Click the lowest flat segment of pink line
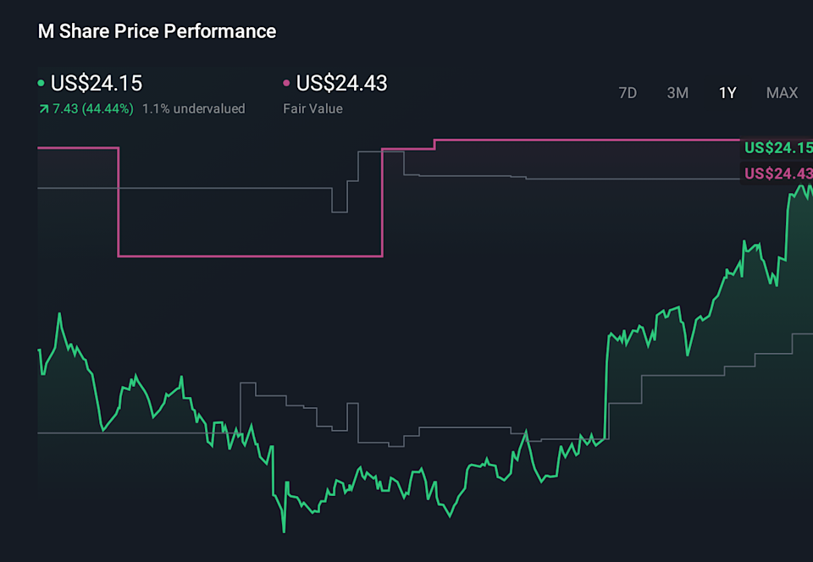Viewport: 813px width, 562px height. [250, 255]
